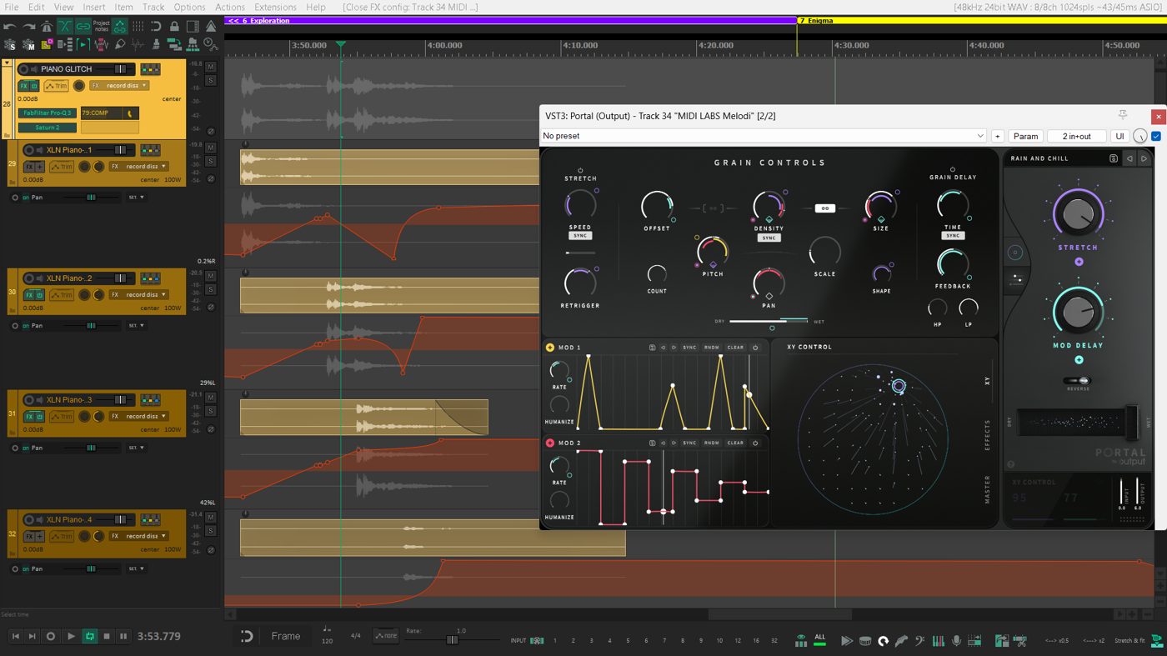Click the DRY/WET mix slider under the PAN knob
1167x656 pixels.
[769, 321]
